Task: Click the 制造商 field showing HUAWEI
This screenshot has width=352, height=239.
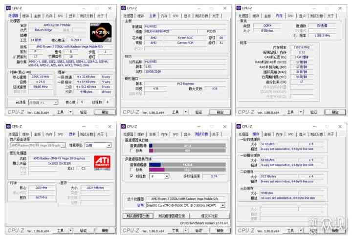Action: click(185, 26)
